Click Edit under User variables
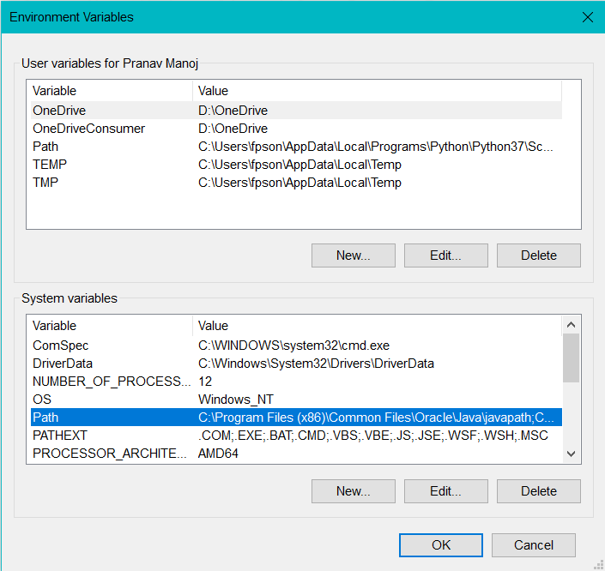 coord(445,255)
